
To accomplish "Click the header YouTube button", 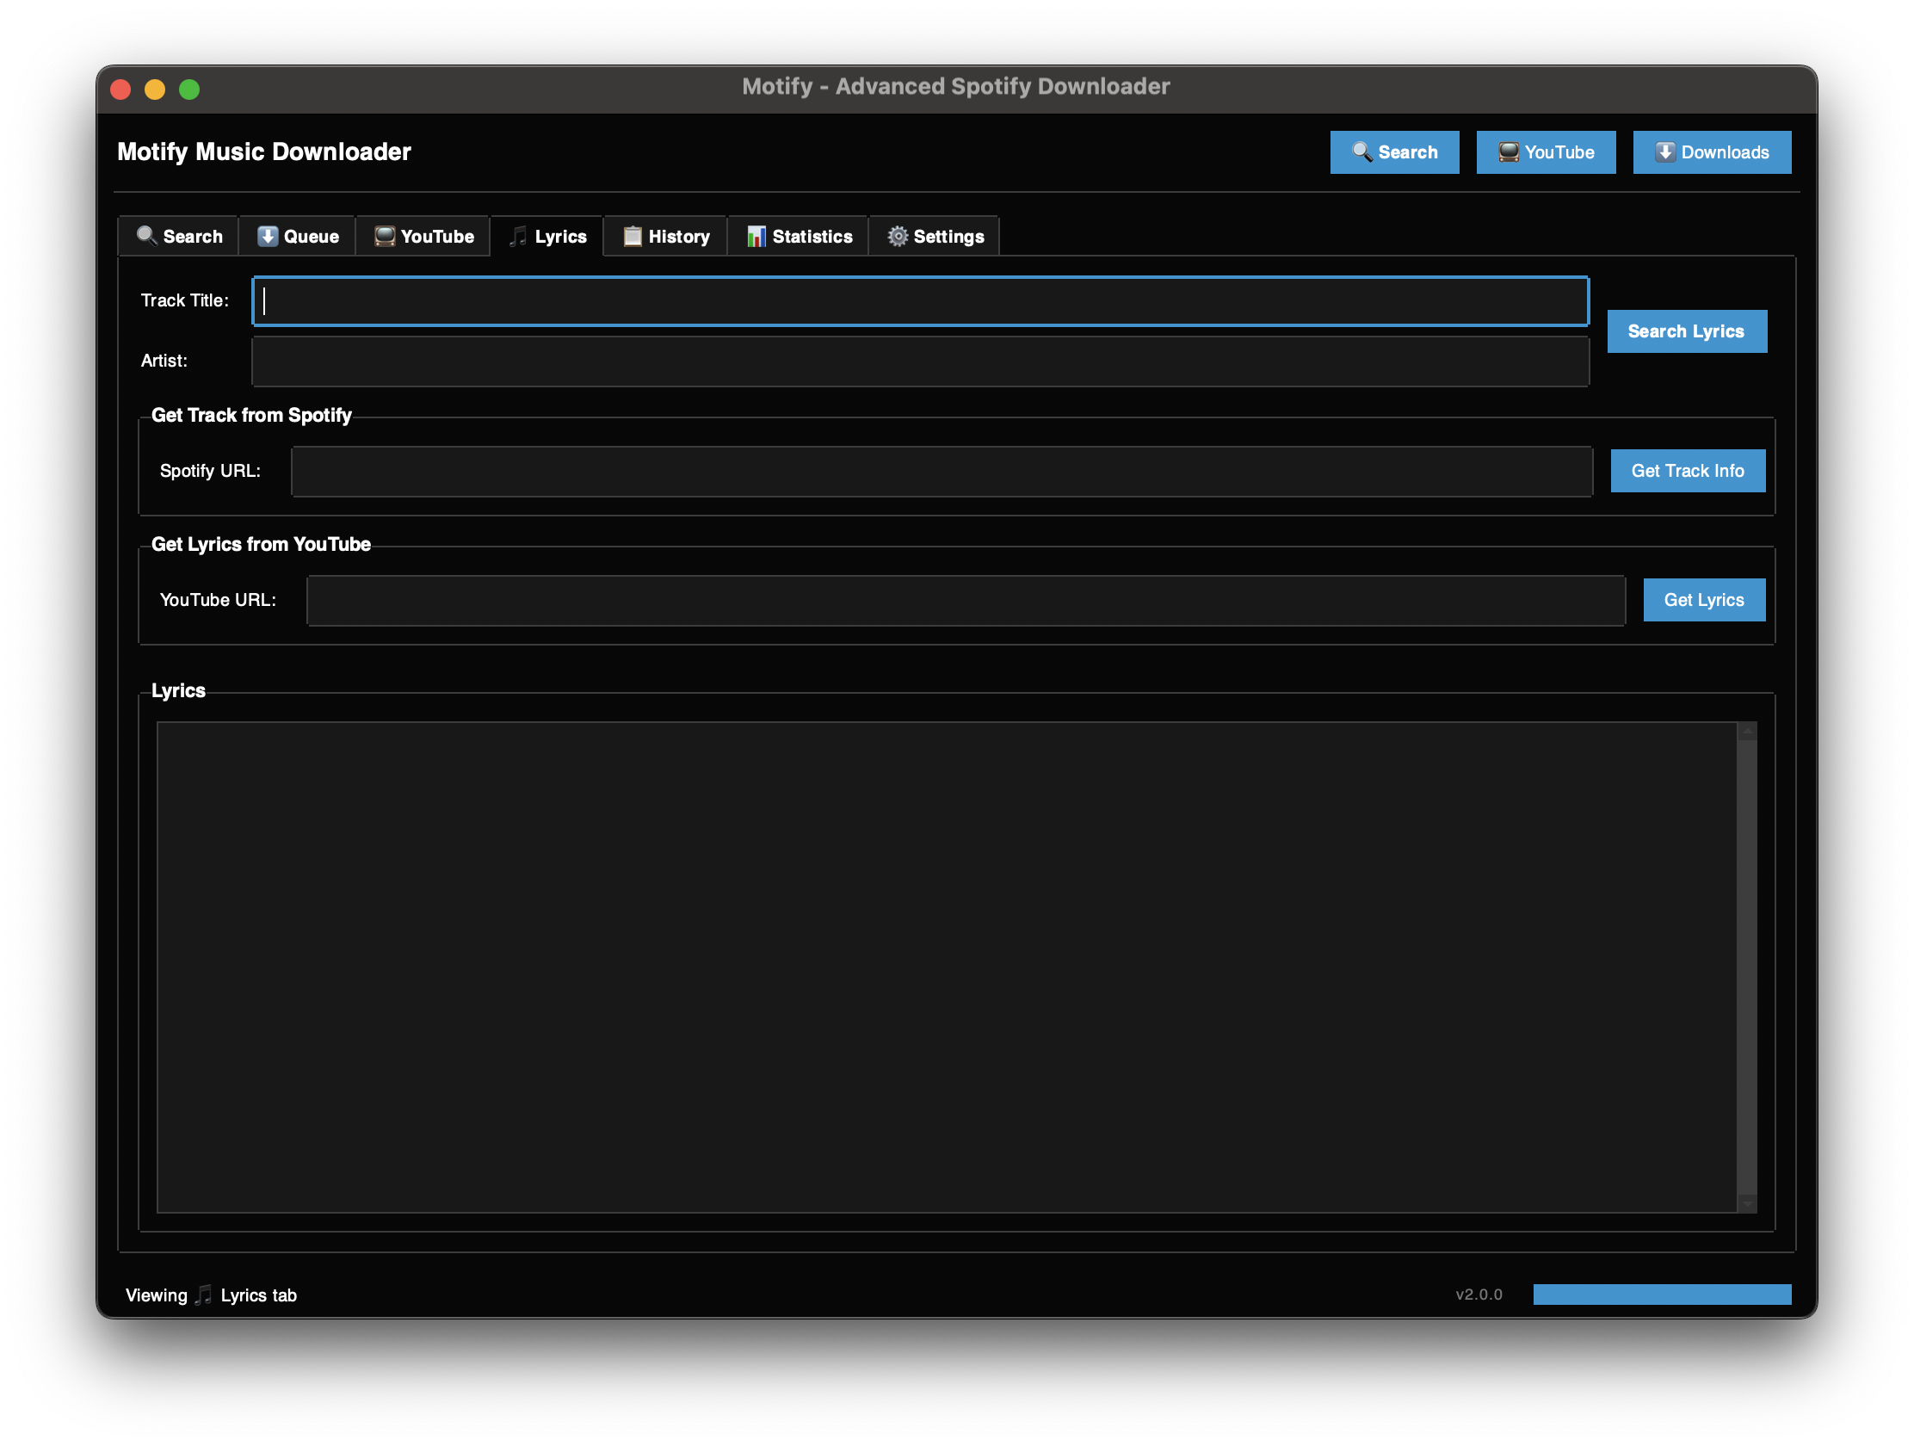I will click(1547, 152).
